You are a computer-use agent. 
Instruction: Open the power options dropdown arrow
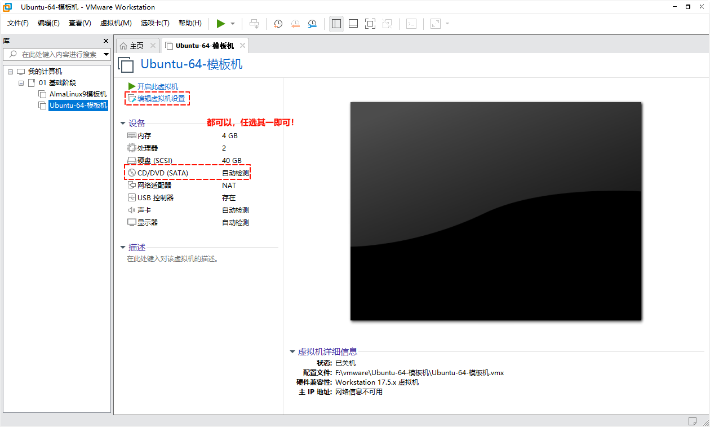point(233,24)
